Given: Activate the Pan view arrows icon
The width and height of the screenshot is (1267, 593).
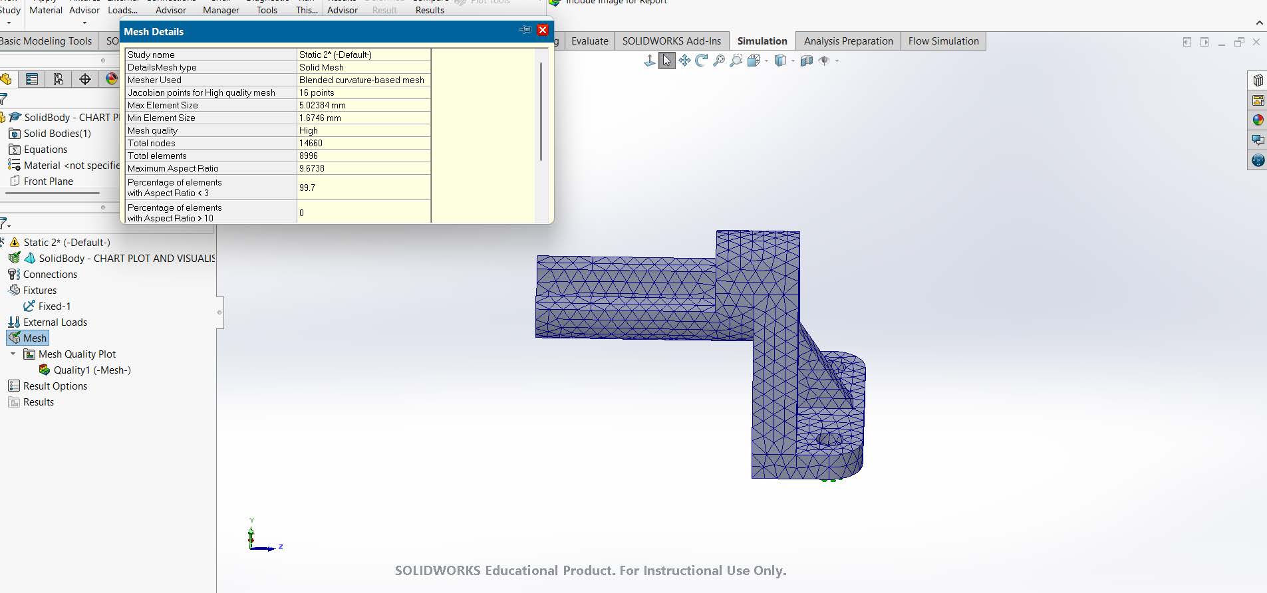Looking at the screenshot, I should coord(684,61).
